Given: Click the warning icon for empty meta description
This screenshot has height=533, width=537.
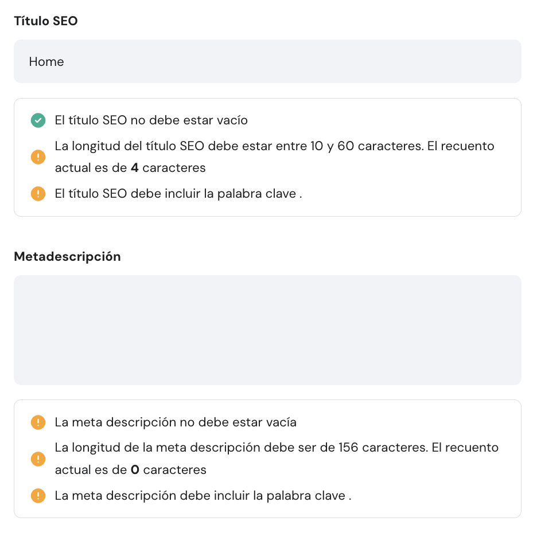Looking at the screenshot, I should click(38, 422).
